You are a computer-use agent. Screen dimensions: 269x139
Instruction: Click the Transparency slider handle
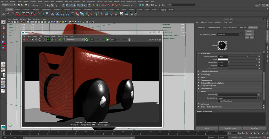[229, 63]
